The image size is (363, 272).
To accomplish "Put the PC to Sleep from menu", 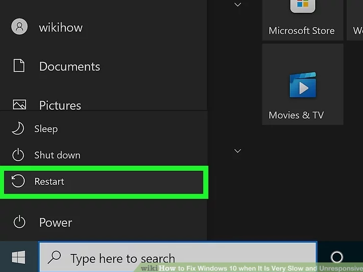I will coord(46,129).
